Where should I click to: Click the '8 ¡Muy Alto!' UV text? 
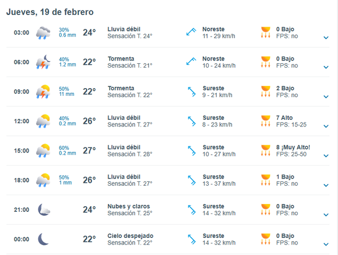click(x=293, y=147)
